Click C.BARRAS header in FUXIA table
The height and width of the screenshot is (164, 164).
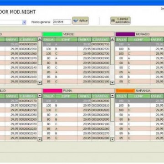point(101,96)
